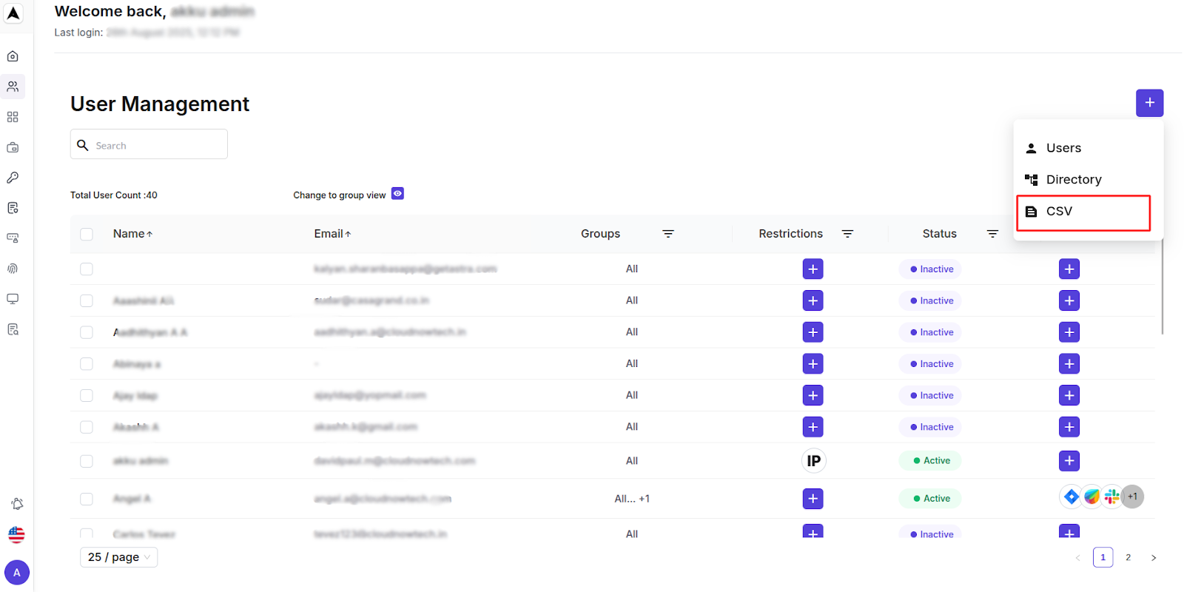Image resolution: width=1184 pixels, height=592 pixels.
Task: Open the Apps grid icon in sidebar
Action: (x=13, y=117)
